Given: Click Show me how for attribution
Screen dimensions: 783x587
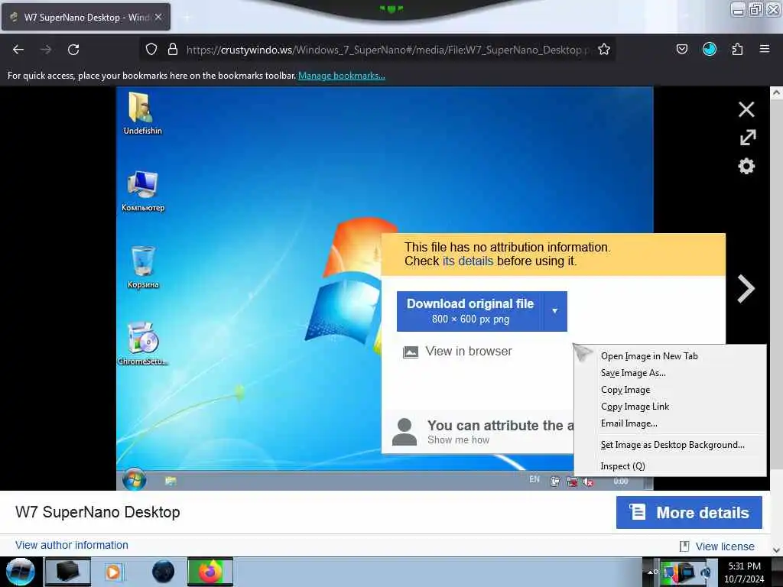Looking at the screenshot, I should pyautogui.click(x=459, y=439).
